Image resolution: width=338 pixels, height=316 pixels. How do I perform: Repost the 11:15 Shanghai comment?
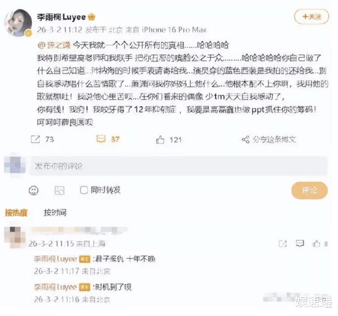pyautogui.click(x=283, y=244)
